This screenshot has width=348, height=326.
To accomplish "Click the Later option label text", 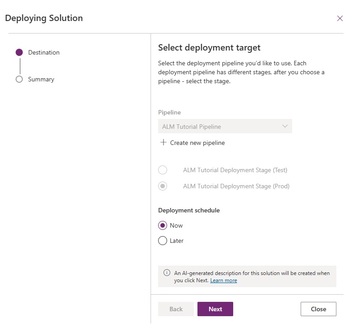I will coord(176,241).
